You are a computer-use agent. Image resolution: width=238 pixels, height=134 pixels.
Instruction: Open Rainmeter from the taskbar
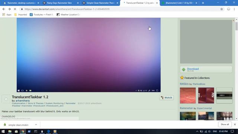42,131
